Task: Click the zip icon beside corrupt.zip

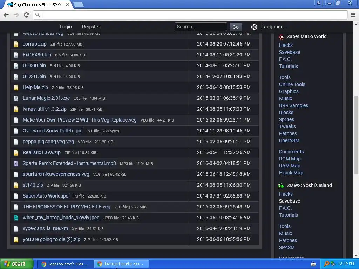Action: (x=16, y=44)
